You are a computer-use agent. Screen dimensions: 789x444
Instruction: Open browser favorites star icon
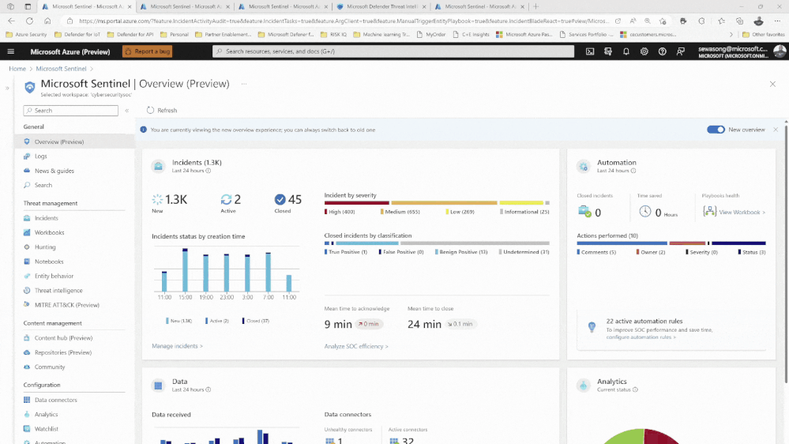(x=722, y=21)
